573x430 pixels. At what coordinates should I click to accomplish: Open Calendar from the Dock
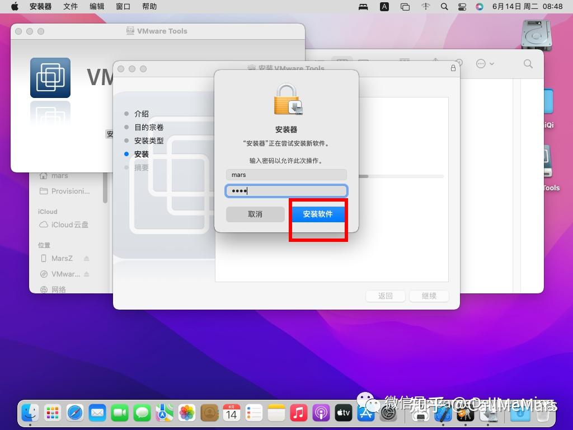click(x=232, y=413)
